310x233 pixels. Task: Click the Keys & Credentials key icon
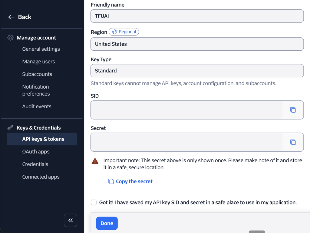point(10,128)
